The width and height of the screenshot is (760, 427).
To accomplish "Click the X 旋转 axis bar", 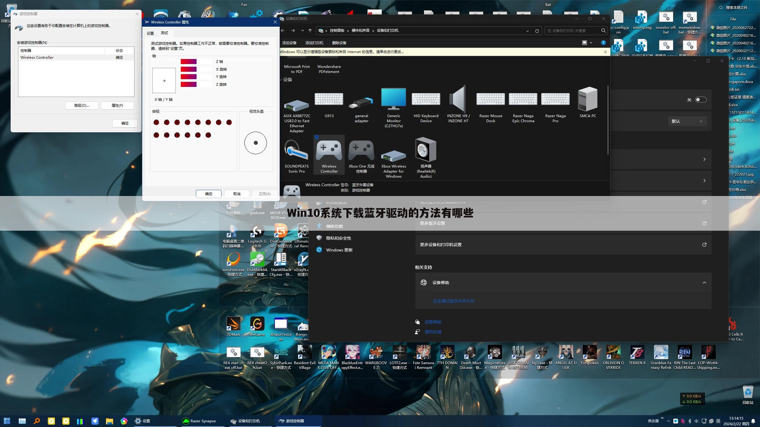I will pos(196,69).
